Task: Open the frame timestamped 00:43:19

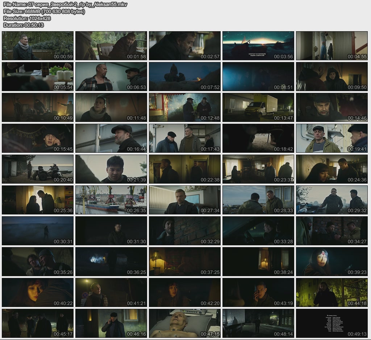Action: (x=258, y=293)
